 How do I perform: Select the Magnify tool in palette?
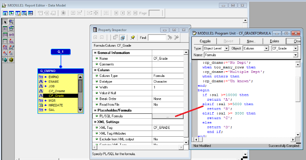pyautogui.click(x=12, y=22)
